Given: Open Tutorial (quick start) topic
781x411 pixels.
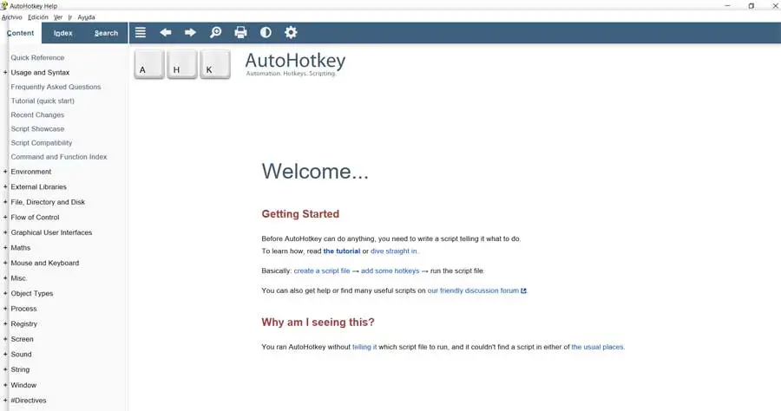Looking at the screenshot, I should click(43, 101).
